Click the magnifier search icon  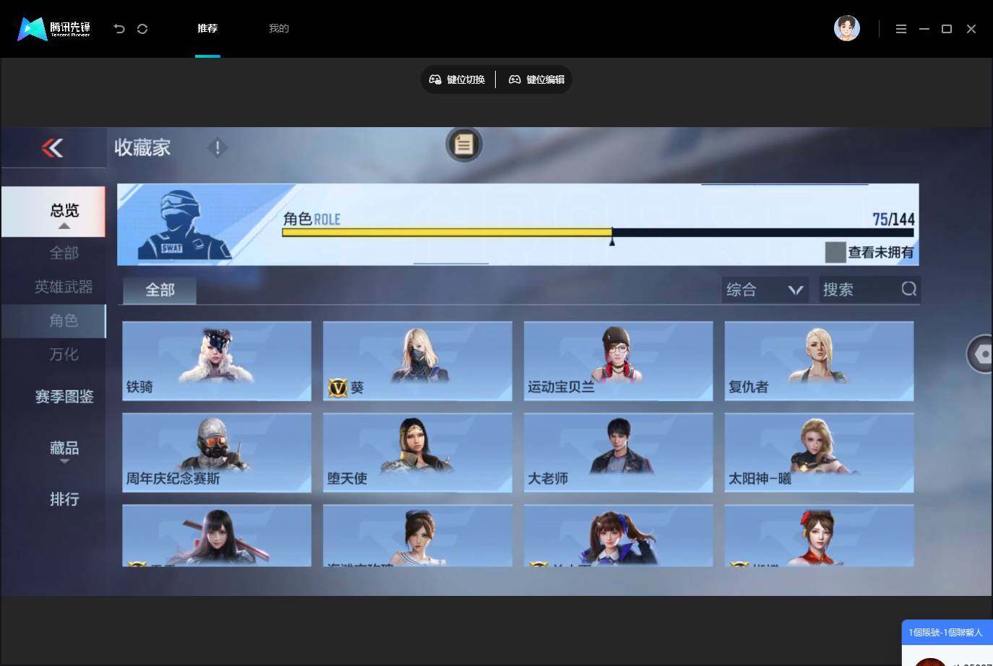coord(908,289)
